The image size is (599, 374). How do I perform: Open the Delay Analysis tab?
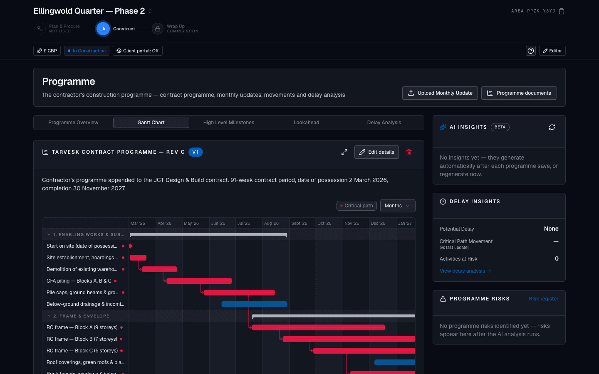point(384,123)
